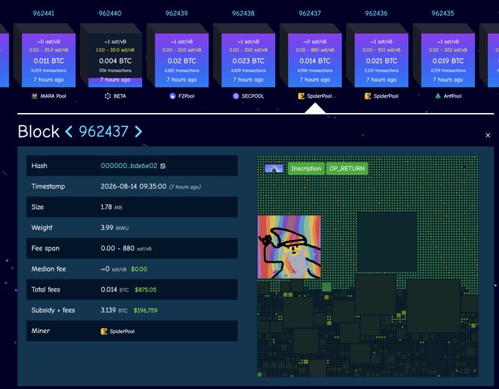The height and width of the screenshot is (389, 499).
Task: Click the weight value 3.99 MWU
Action: click(114, 228)
